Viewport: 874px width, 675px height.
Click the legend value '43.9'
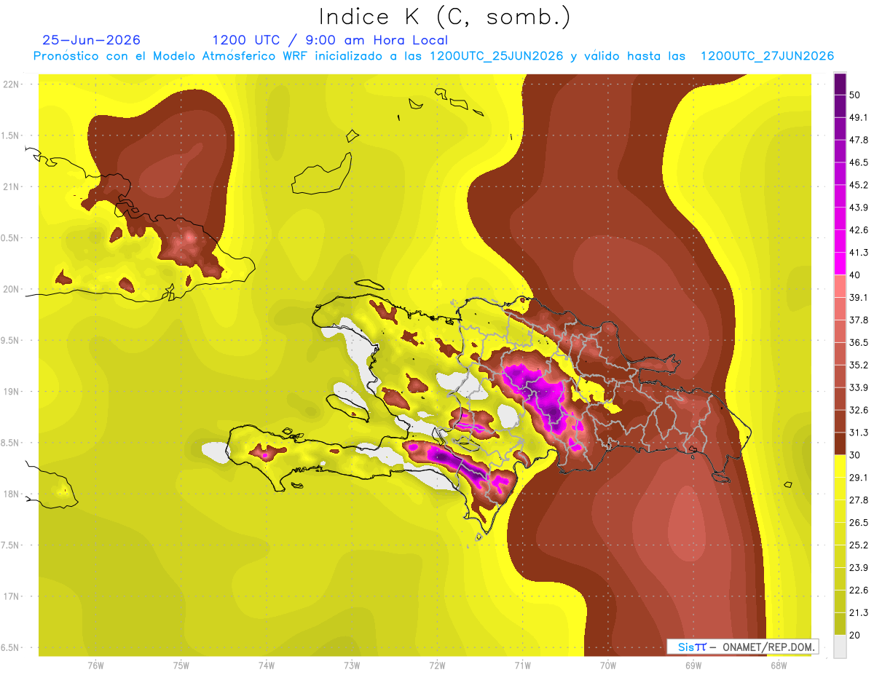pyautogui.click(x=858, y=208)
